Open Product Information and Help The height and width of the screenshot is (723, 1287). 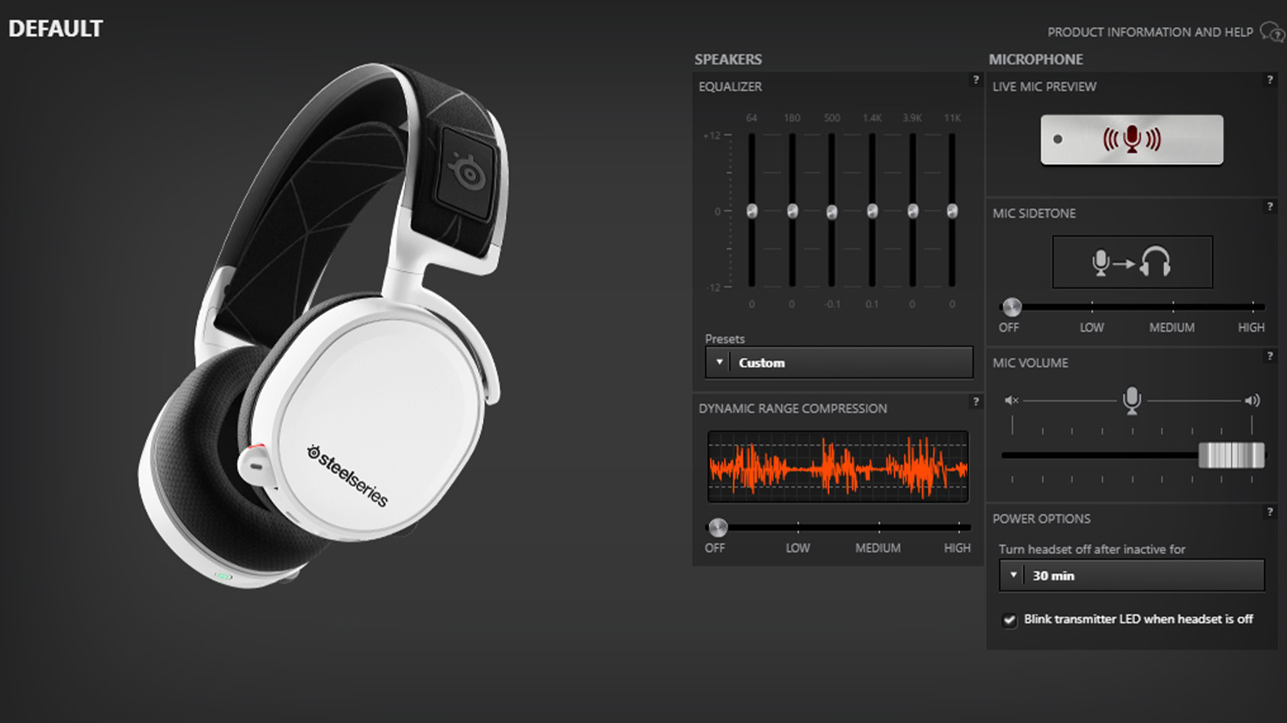1165,32
